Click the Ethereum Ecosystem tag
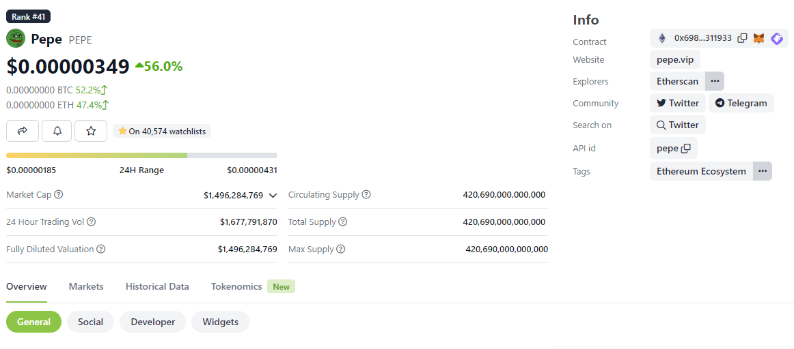This screenshot has height=349, width=794. [701, 171]
